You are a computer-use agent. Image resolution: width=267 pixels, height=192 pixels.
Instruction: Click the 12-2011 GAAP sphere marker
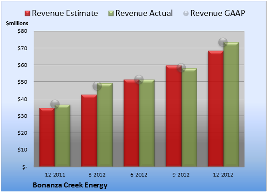(55, 104)
